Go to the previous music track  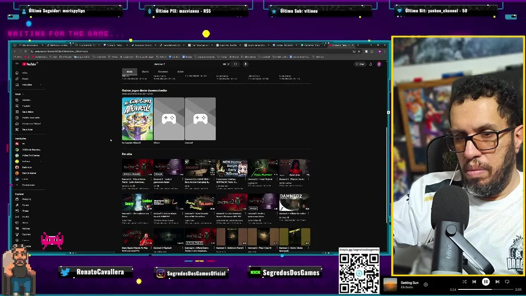point(474,282)
